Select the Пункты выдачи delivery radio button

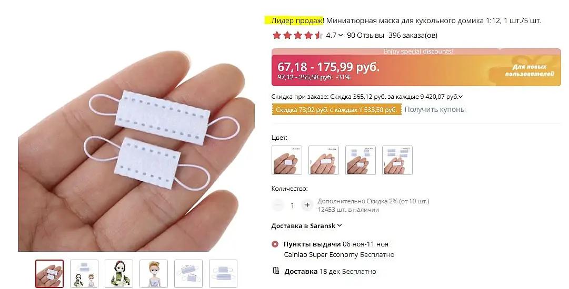[275, 244]
